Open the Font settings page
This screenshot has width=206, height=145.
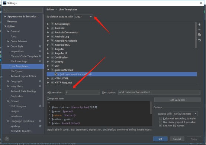pyautogui.click(x=13, y=36)
